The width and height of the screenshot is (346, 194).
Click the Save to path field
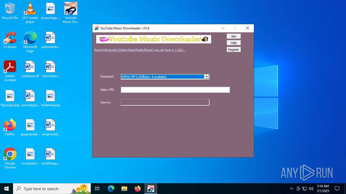coord(165,102)
